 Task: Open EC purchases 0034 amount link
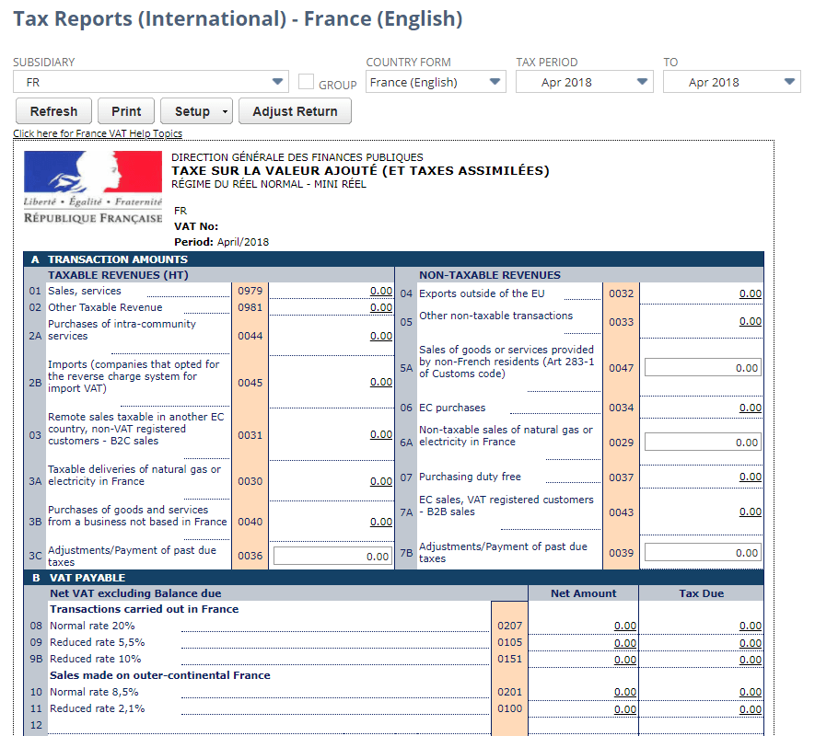(x=750, y=408)
